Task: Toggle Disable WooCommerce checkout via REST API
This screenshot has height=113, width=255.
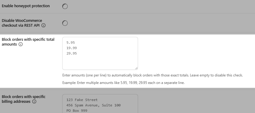Action: (65, 23)
